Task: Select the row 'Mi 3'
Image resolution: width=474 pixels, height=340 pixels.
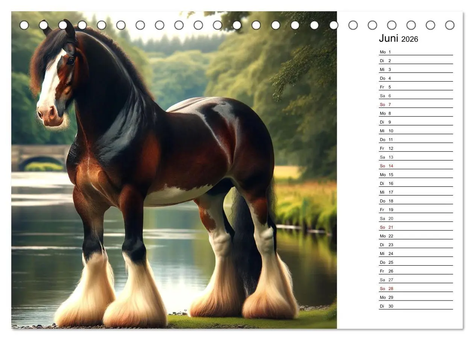Action: 416,70
